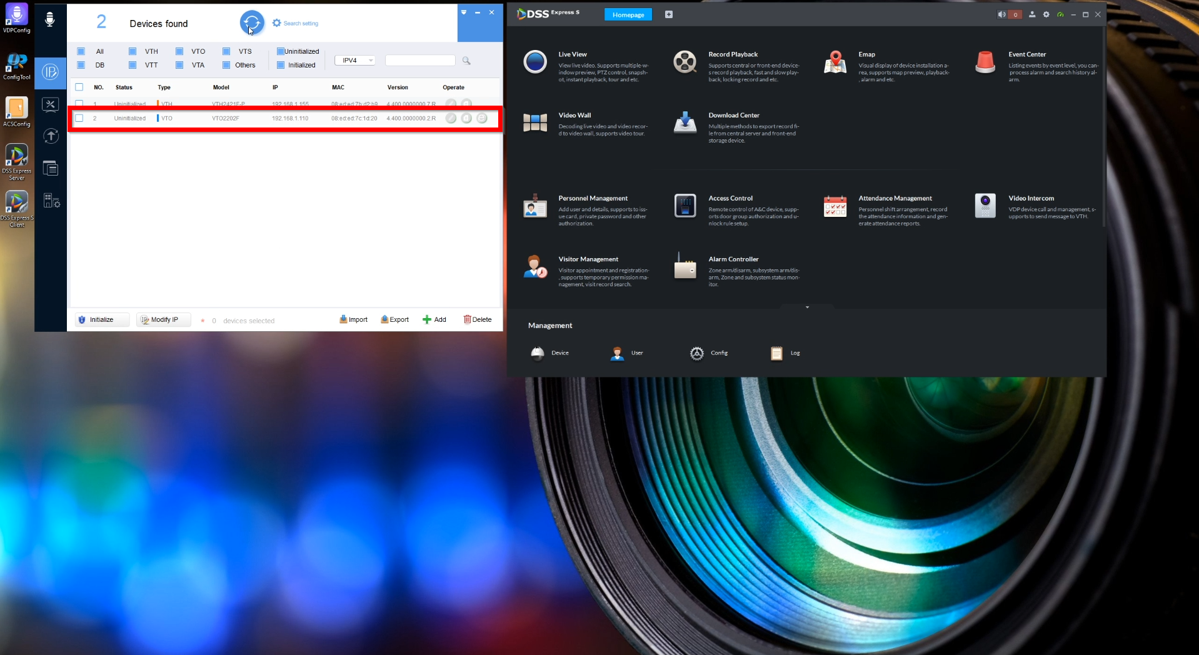Viewport: 1199px width, 655px height.
Task: Toggle the VTH device filter checkbox
Action: pyautogui.click(x=133, y=51)
